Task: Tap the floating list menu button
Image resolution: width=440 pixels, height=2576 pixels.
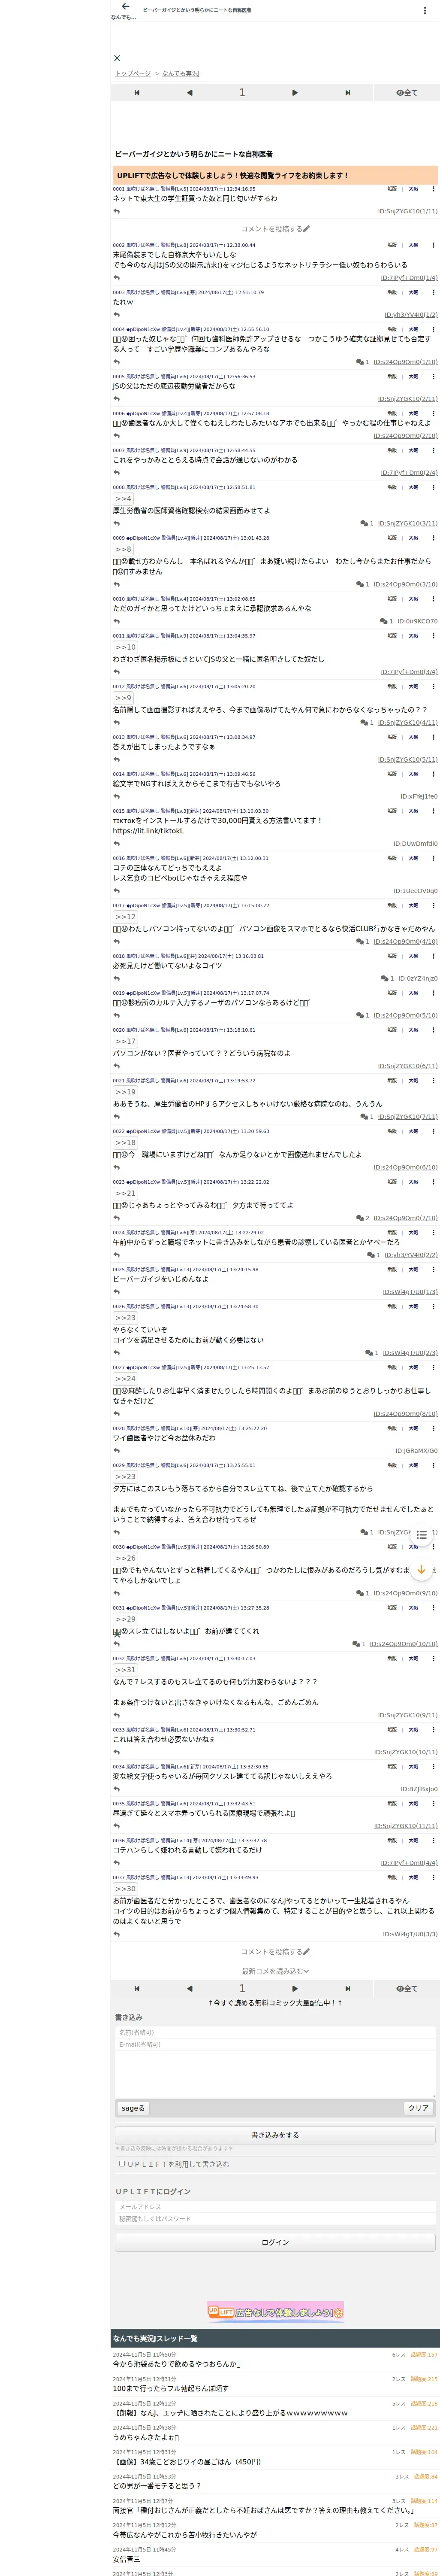Action: tap(422, 1535)
